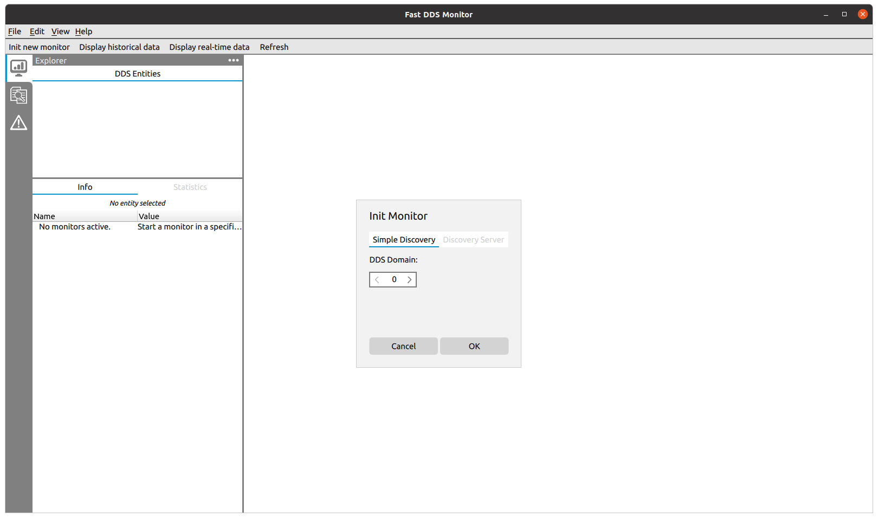Image resolution: width=878 pixels, height=518 pixels.
Task: Decrease the DDS Domain value
Action: pos(377,280)
